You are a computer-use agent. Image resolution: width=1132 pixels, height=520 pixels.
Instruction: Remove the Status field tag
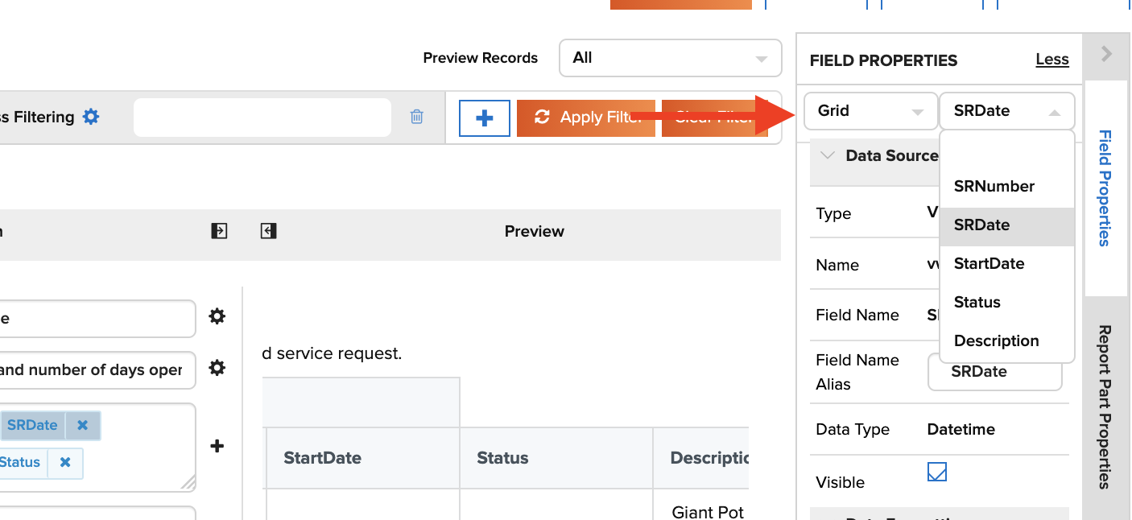point(65,462)
